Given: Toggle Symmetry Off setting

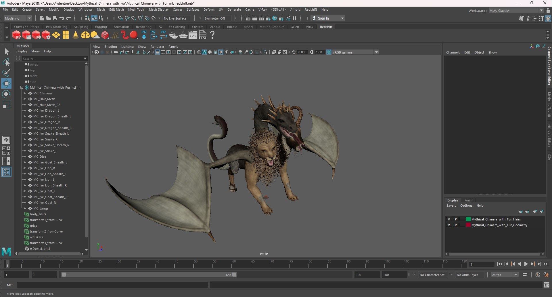Looking at the screenshot, I should pyautogui.click(x=217, y=18).
